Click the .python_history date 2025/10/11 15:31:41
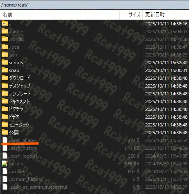189x194 pixels. pyautogui.click(x=166, y=179)
